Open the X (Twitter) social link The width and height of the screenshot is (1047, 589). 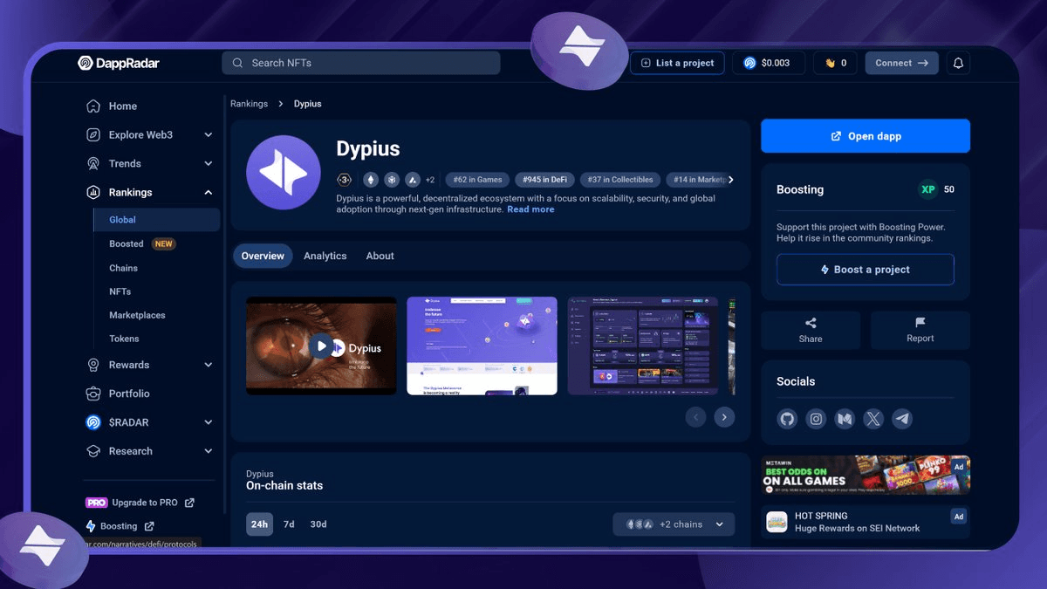click(873, 419)
